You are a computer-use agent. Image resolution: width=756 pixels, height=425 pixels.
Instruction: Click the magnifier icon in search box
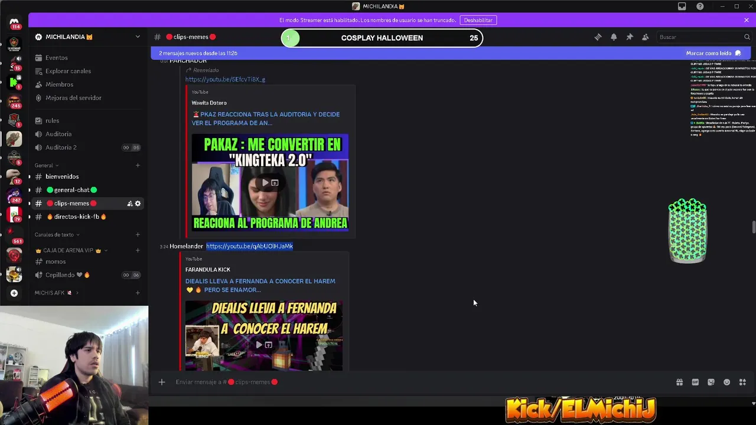746,37
